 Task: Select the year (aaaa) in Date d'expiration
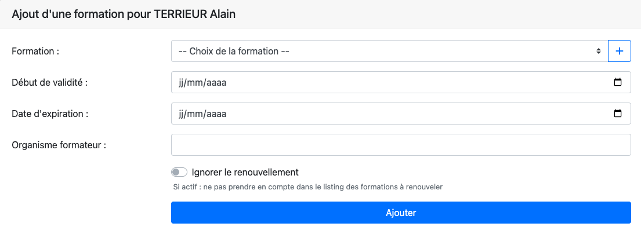pos(216,114)
